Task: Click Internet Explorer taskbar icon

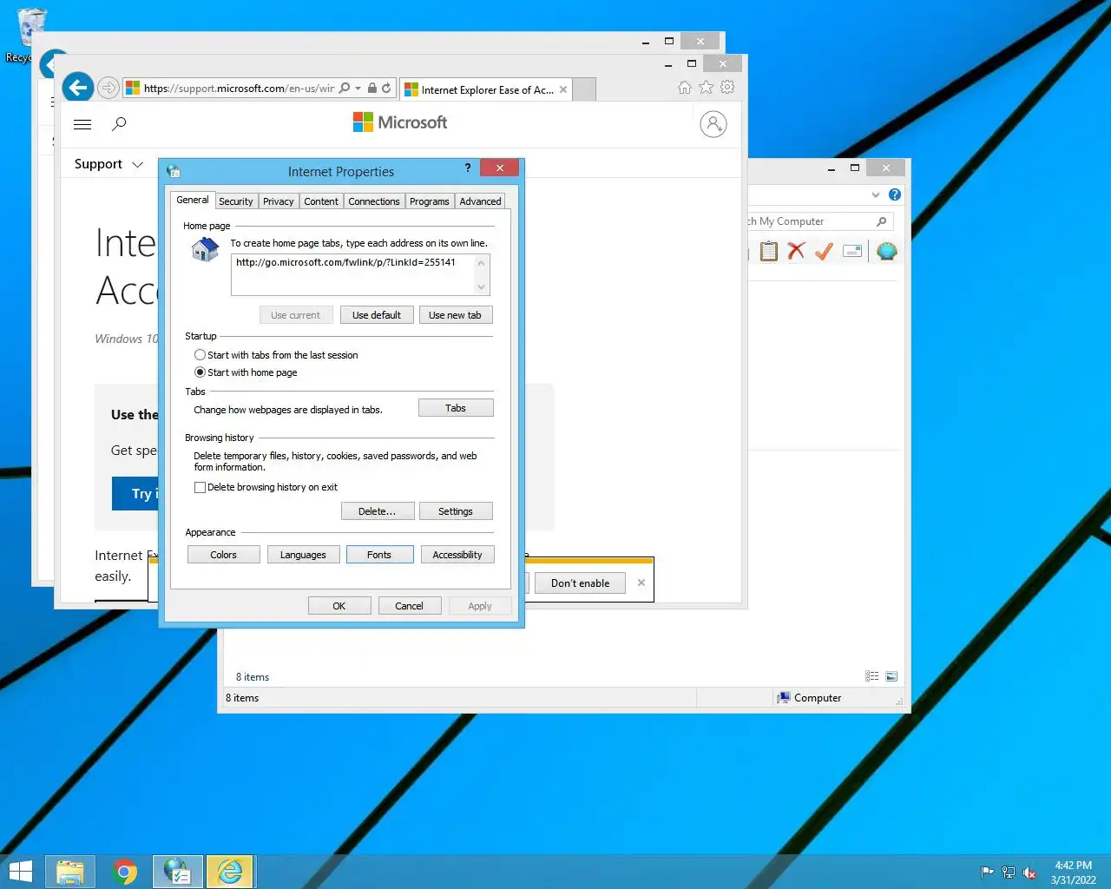Action: pyautogui.click(x=230, y=872)
